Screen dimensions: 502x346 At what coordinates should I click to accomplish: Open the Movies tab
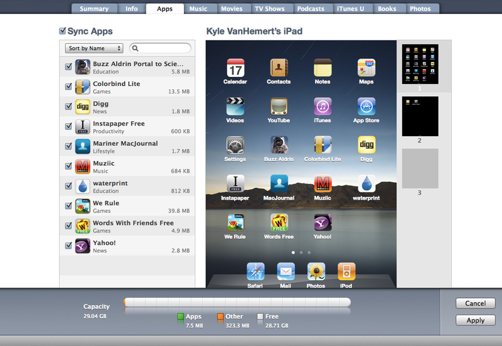pos(232,9)
